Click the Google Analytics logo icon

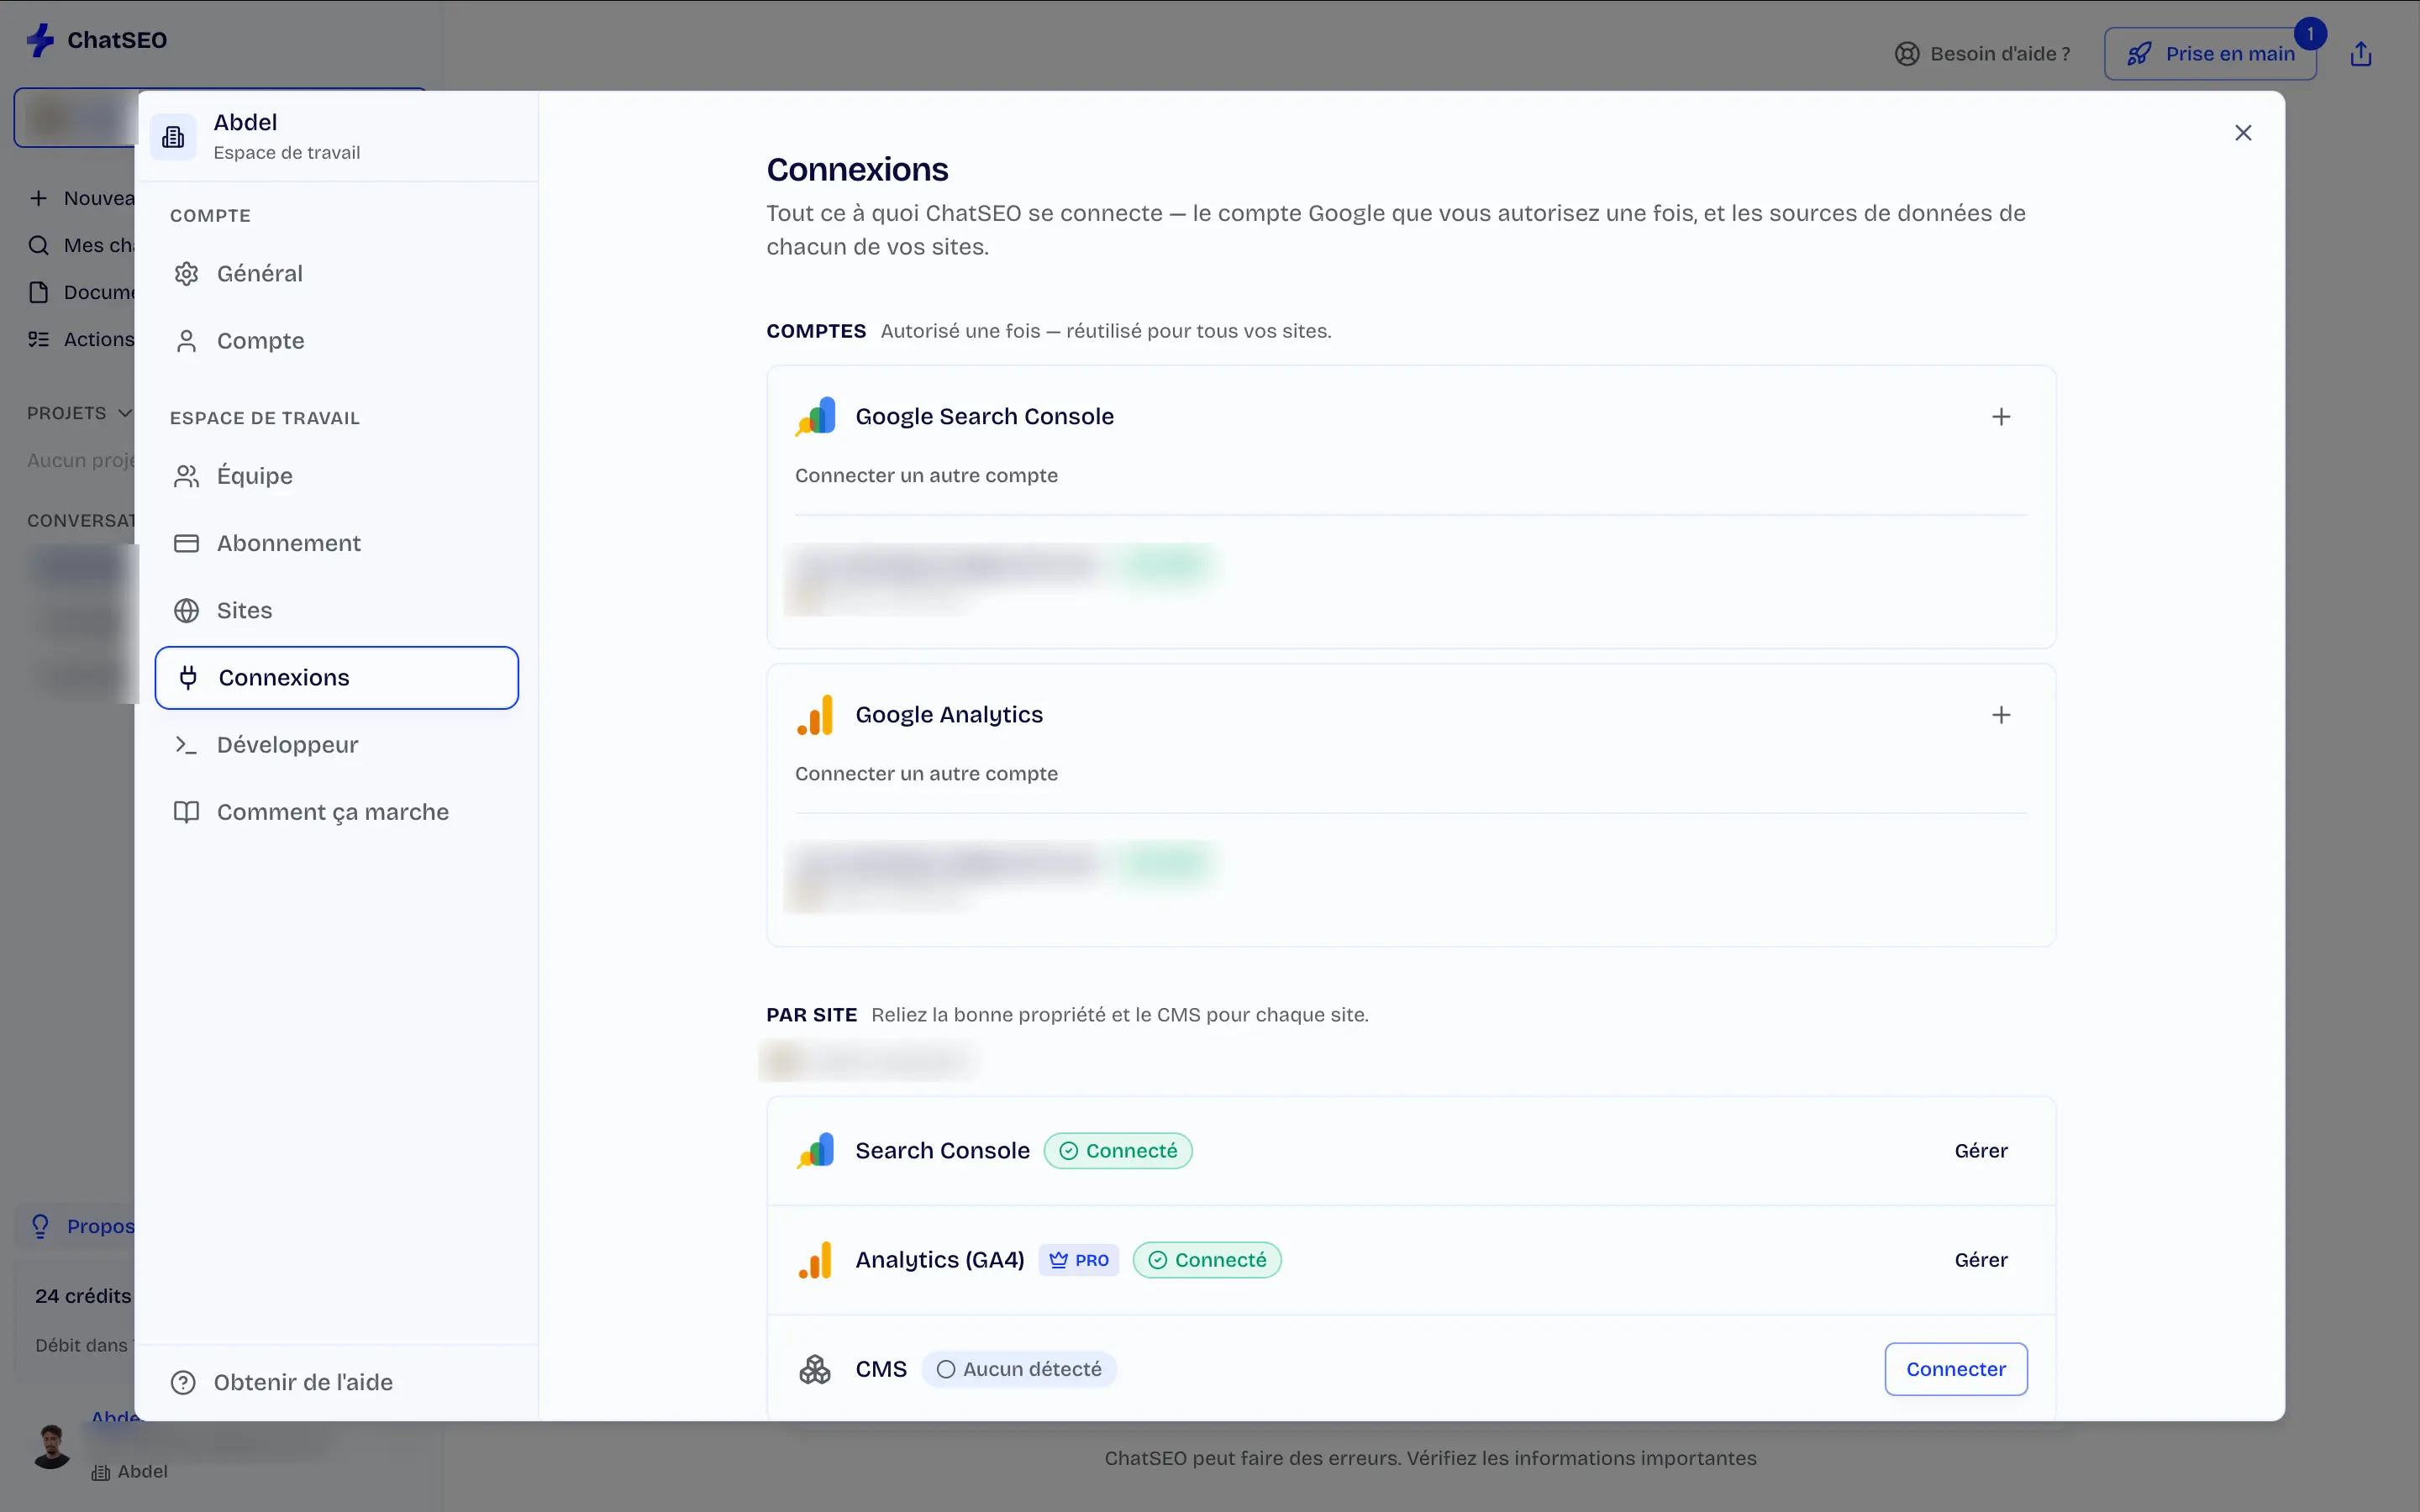[816, 715]
